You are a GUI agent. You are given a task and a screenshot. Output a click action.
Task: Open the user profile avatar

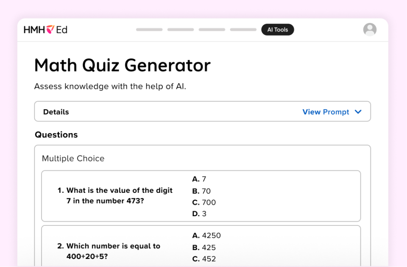(x=370, y=29)
